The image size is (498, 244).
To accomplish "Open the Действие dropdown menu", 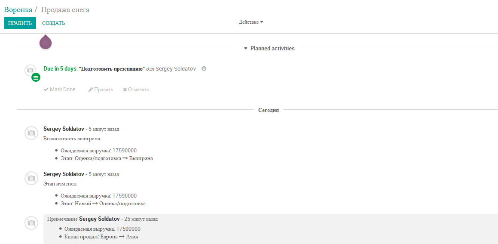I will coord(251,22).
